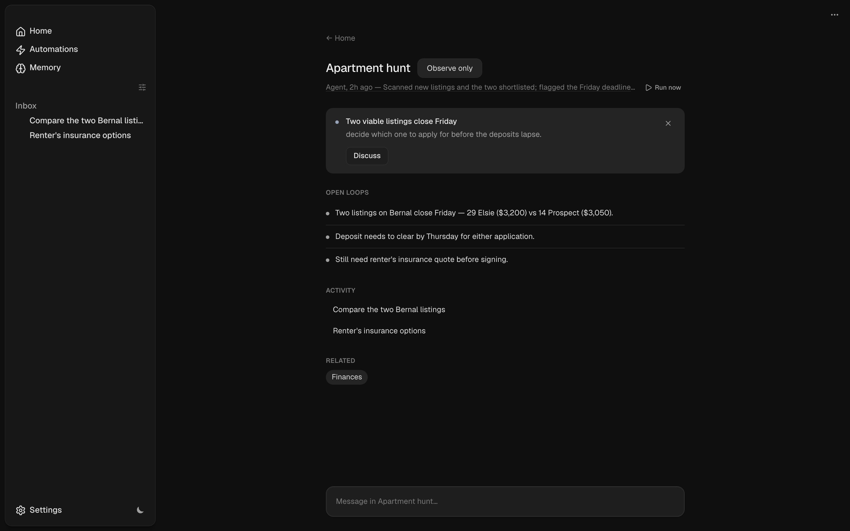850x531 pixels.
Task: Select Inbox heading in sidebar
Action: click(26, 106)
